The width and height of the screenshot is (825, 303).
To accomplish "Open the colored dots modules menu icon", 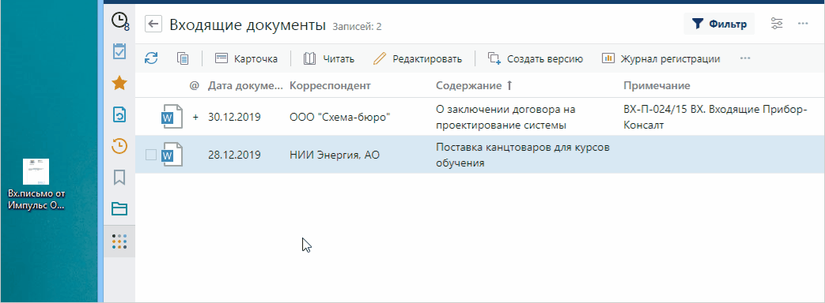I will pos(120,241).
